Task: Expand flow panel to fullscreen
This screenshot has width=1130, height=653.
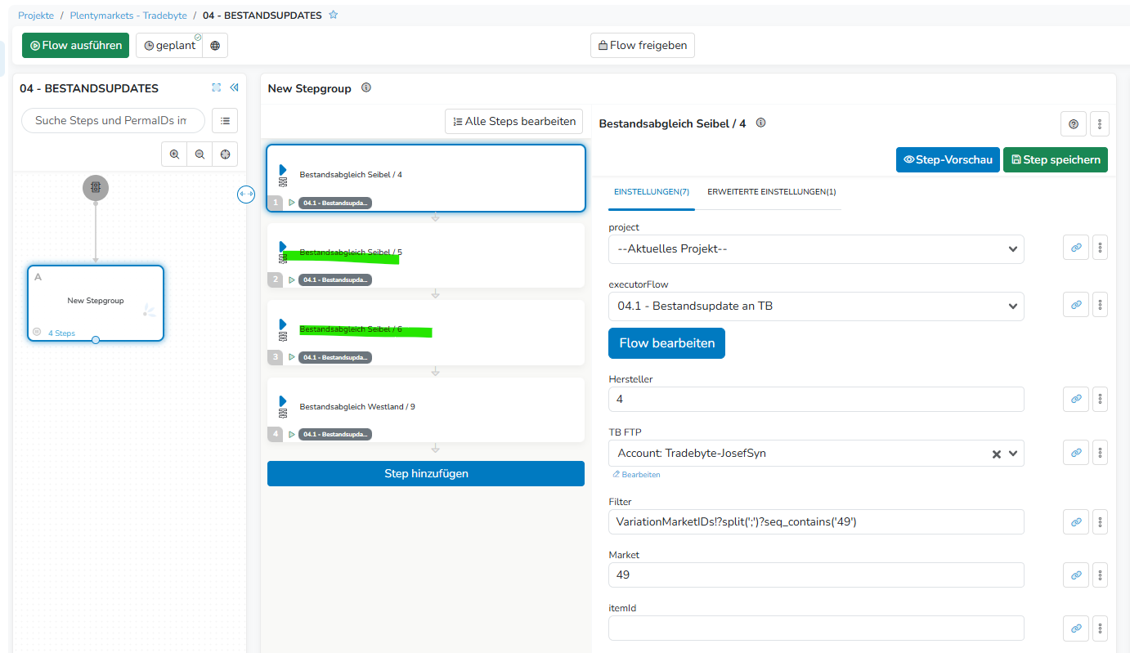Action: [216, 87]
